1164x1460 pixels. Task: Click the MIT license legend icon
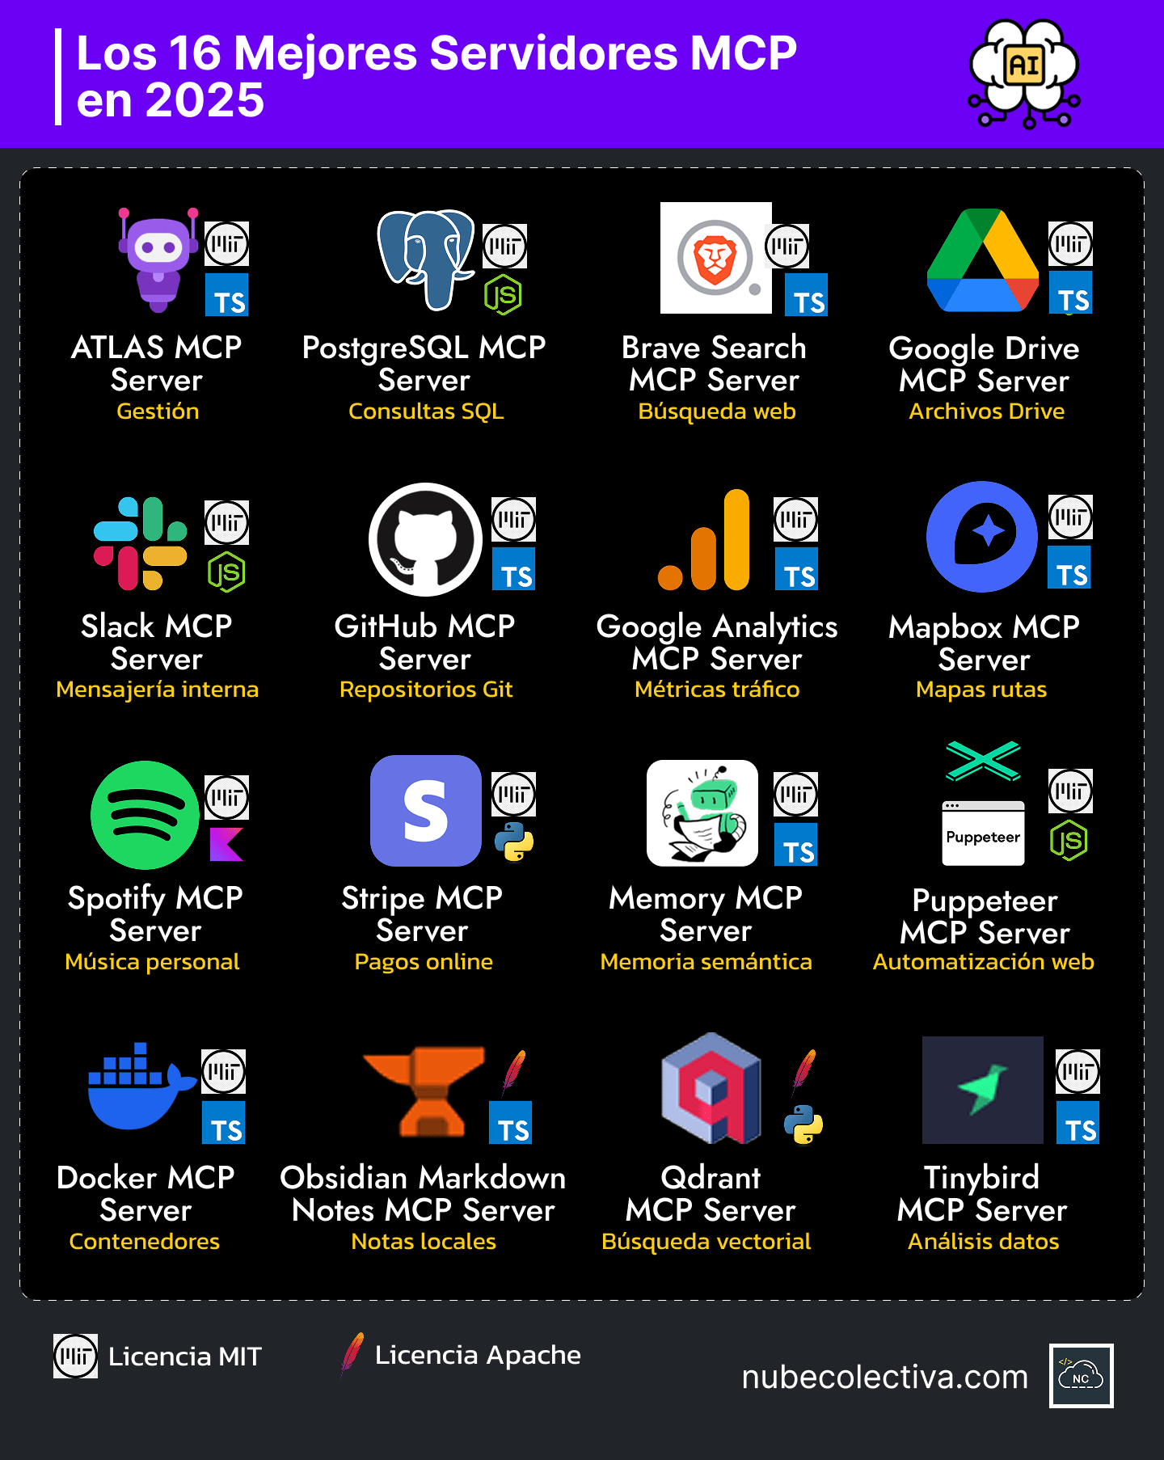(x=75, y=1356)
